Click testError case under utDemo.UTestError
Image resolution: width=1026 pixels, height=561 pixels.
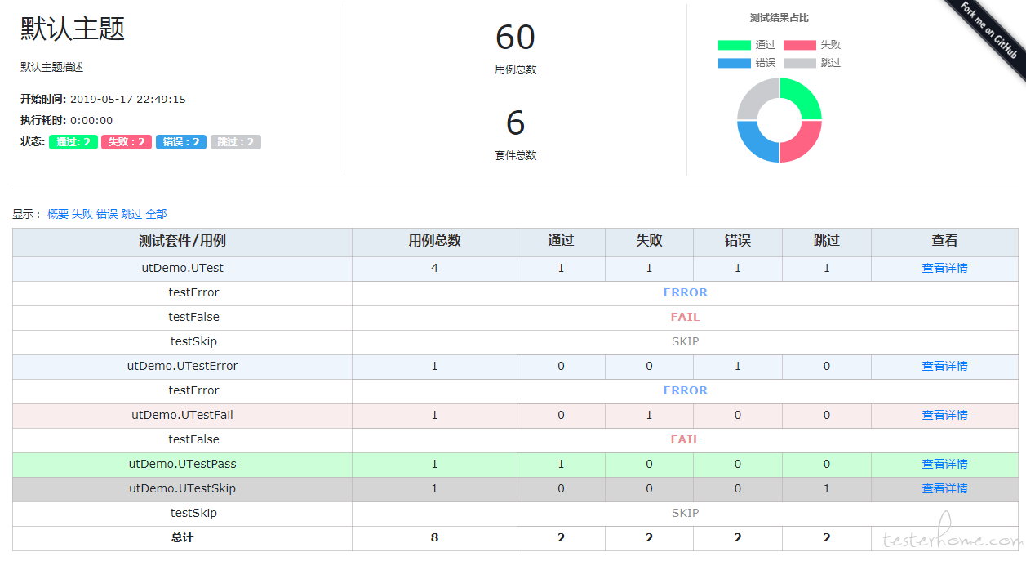tap(193, 390)
